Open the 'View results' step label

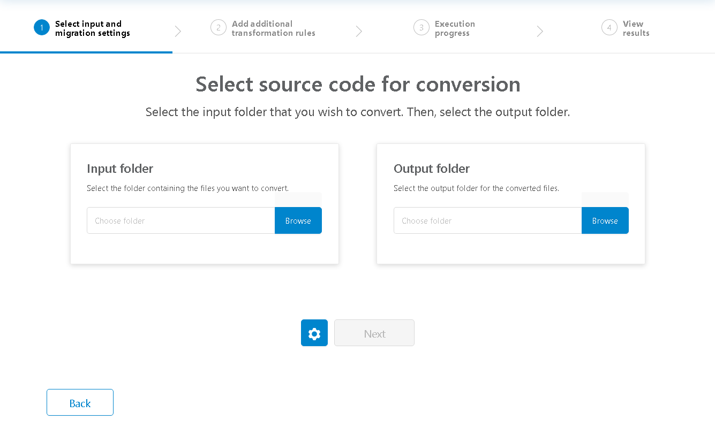click(x=636, y=28)
